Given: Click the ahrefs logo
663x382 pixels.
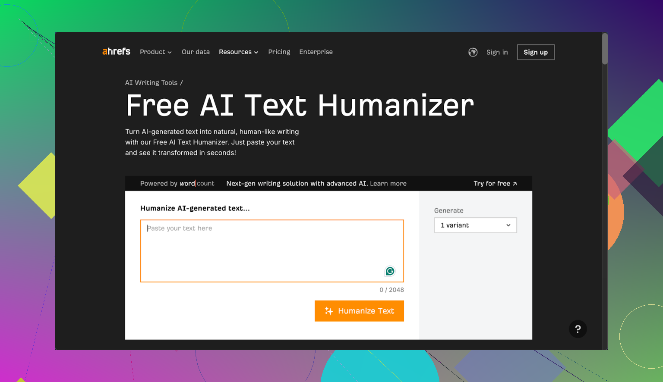Looking at the screenshot, I should [x=116, y=52].
